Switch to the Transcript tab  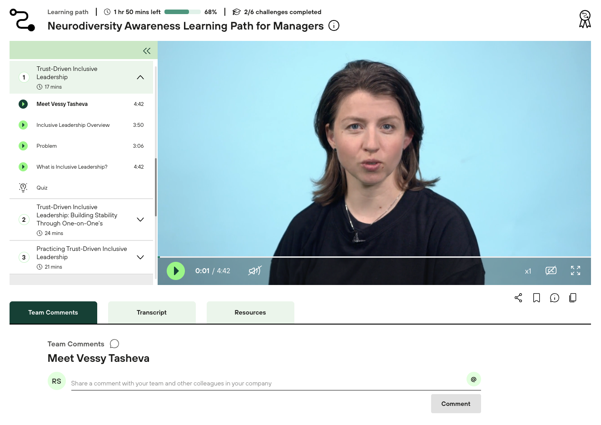click(152, 313)
